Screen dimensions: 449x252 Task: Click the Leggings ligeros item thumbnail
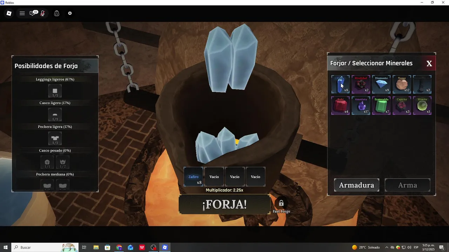(55, 91)
